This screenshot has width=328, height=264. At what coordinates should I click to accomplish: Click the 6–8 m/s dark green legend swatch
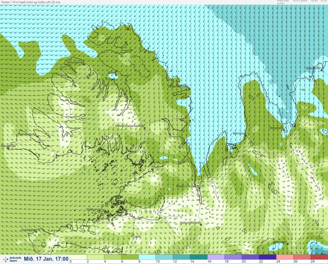point(130,257)
